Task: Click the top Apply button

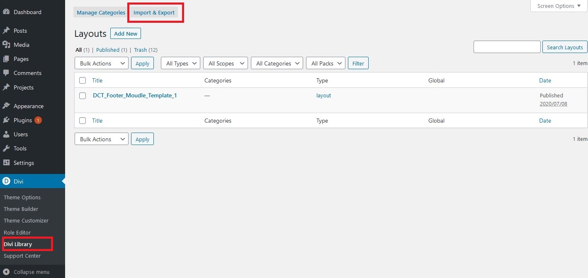Action: (142, 63)
